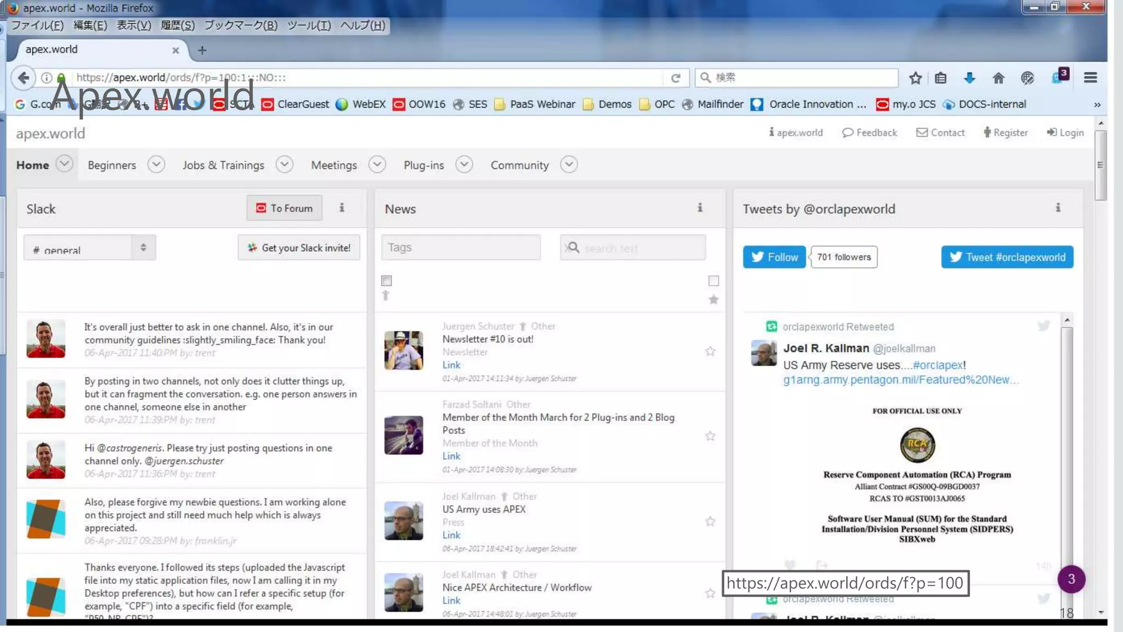
Task: Bookmark this page with the star icon
Action: (x=915, y=78)
